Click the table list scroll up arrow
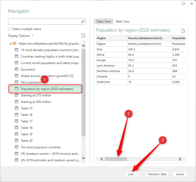 click(83, 46)
